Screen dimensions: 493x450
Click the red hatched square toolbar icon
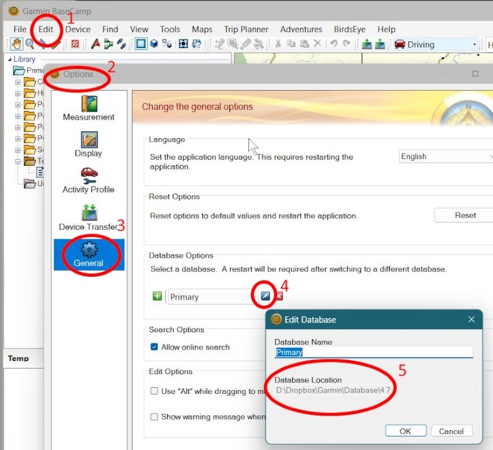(x=75, y=44)
